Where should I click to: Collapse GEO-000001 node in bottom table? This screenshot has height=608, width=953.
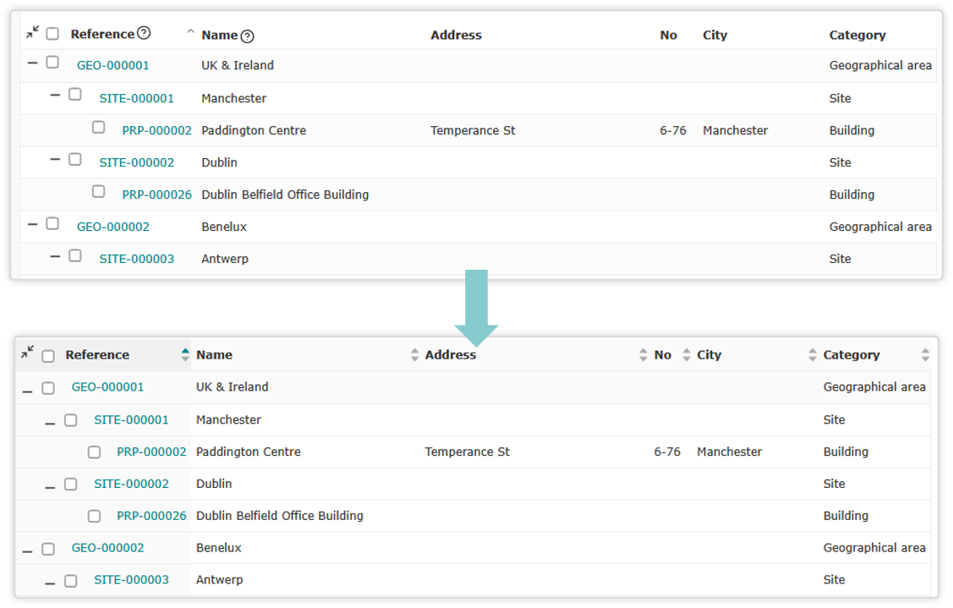pos(27,392)
